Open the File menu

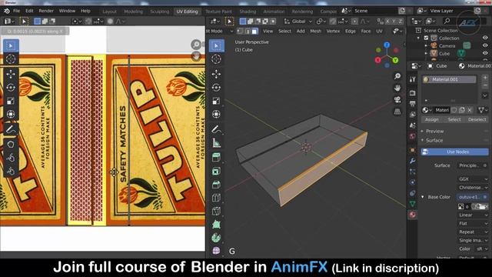pyautogui.click(x=16, y=11)
